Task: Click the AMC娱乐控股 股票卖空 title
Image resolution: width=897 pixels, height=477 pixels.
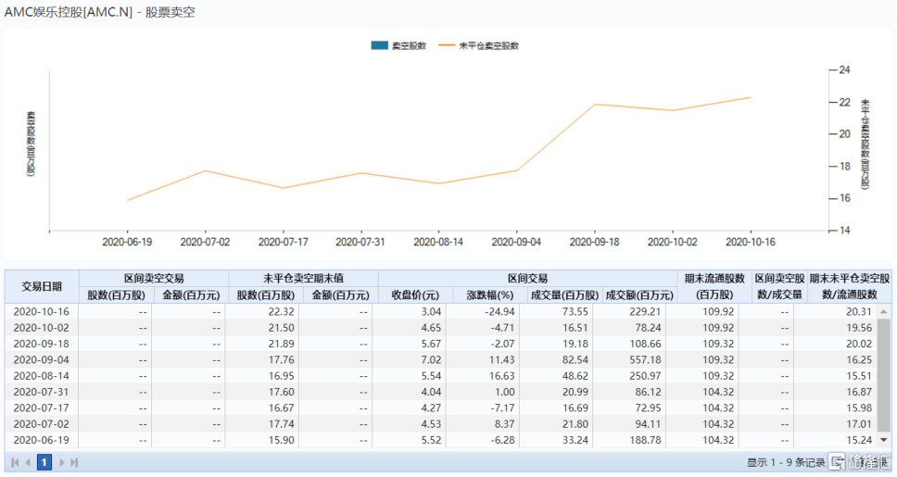Action: (100, 12)
